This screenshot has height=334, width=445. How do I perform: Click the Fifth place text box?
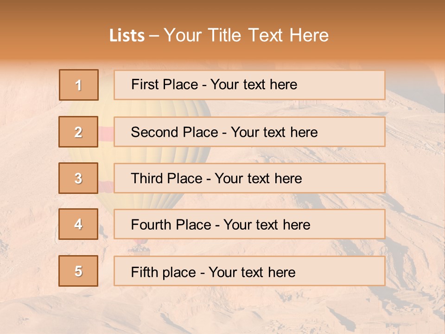249,271
